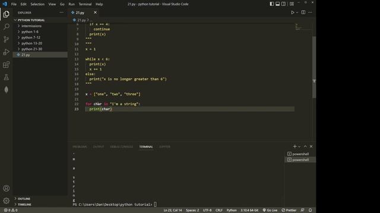Change Spaces: 2 indentation setting
Viewport: 380px width, 213px height.
[x=192, y=210]
